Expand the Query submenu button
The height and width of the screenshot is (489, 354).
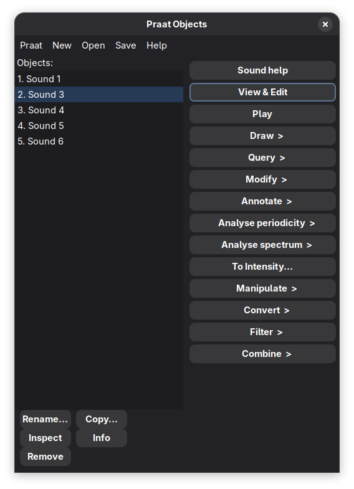point(262,158)
